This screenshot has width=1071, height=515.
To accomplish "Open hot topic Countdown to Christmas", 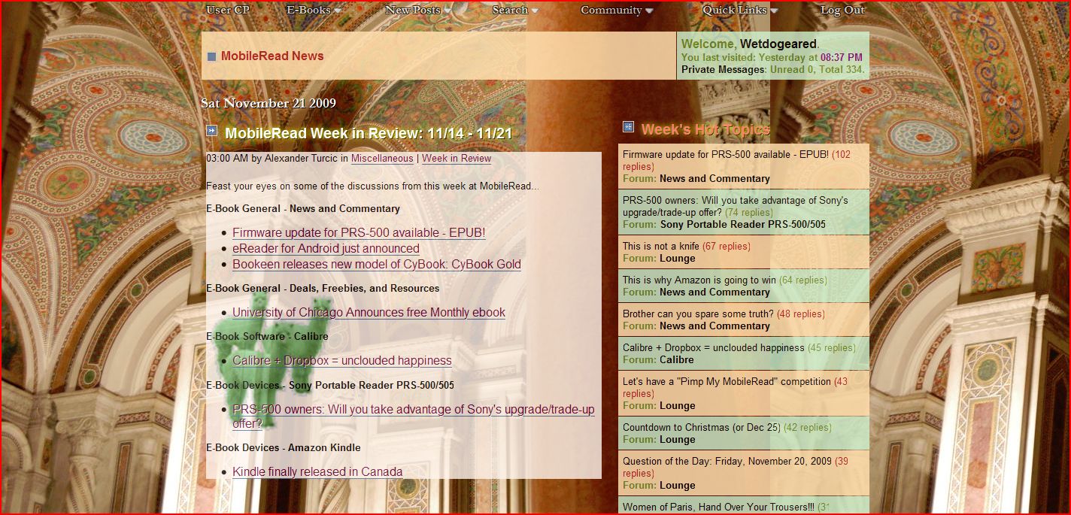I will (702, 427).
